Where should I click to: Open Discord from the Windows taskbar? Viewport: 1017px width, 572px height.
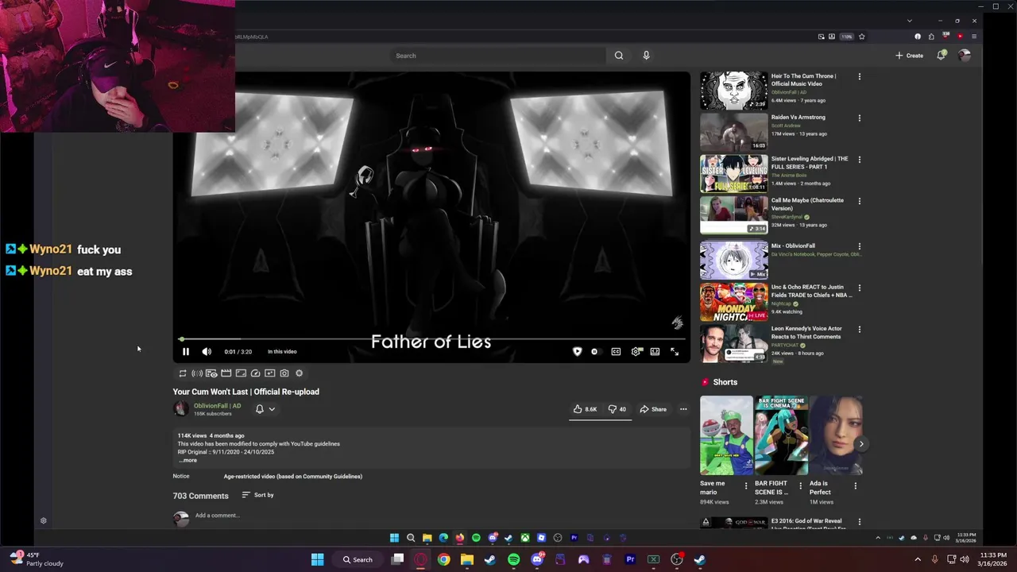537,559
